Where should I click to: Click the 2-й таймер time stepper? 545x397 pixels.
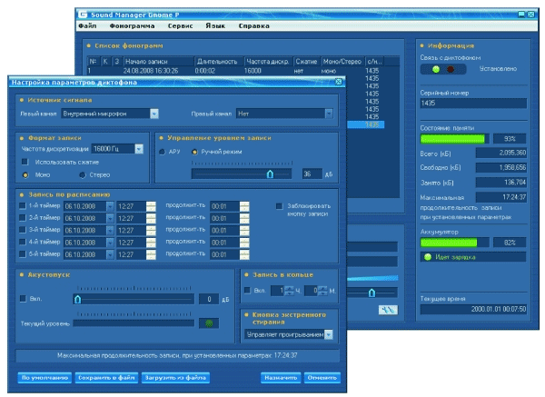(x=151, y=218)
